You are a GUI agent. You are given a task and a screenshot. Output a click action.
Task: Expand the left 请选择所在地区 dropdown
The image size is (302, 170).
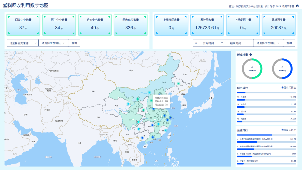click(53, 43)
